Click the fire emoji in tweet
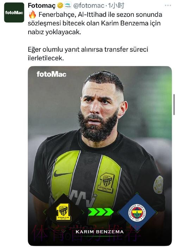The height and width of the screenshot is (247, 176). click(33, 14)
